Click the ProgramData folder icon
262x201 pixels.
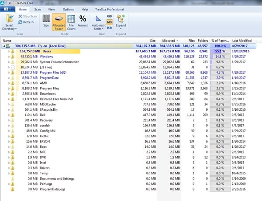[x=13, y=78]
